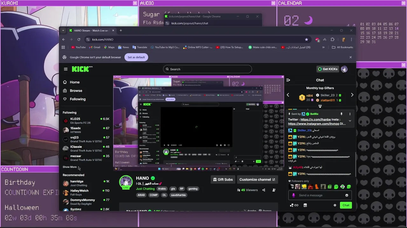Open chat settings gear icon
Viewport: 407px width, 228px height.
tap(335, 205)
